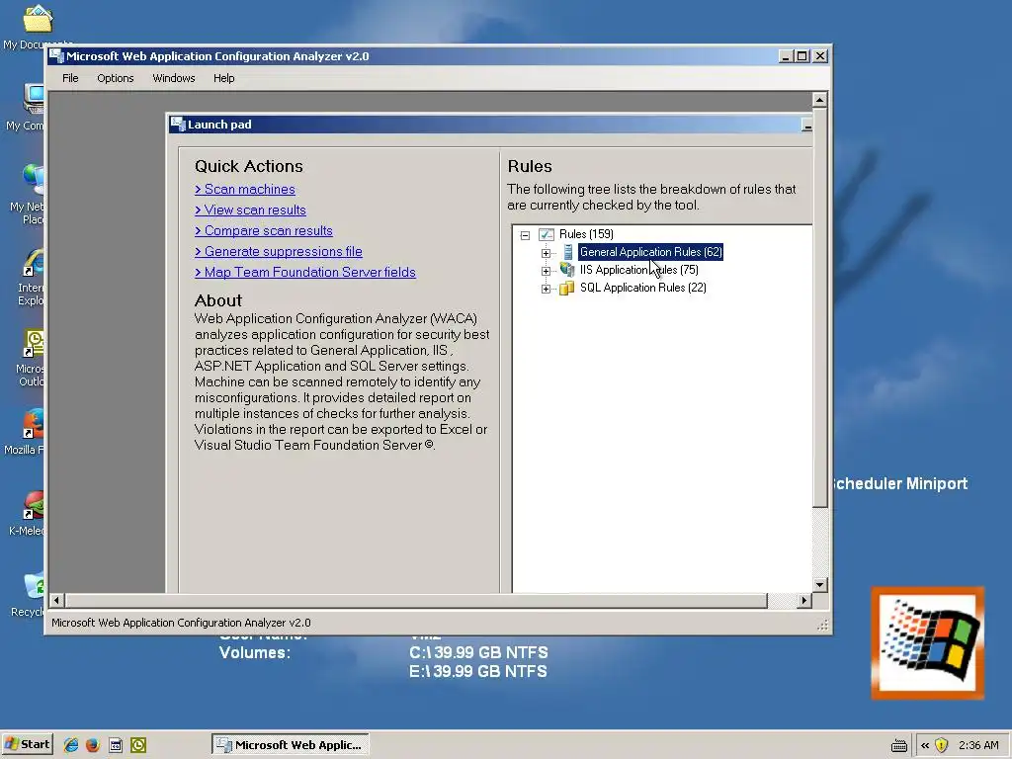The width and height of the screenshot is (1012, 759).
Task: Launch Internet Explorer from quick launch
Action: 70,745
